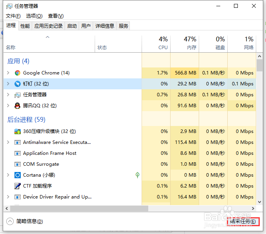Click the Antimalware Service Executable icon

click(18, 142)
